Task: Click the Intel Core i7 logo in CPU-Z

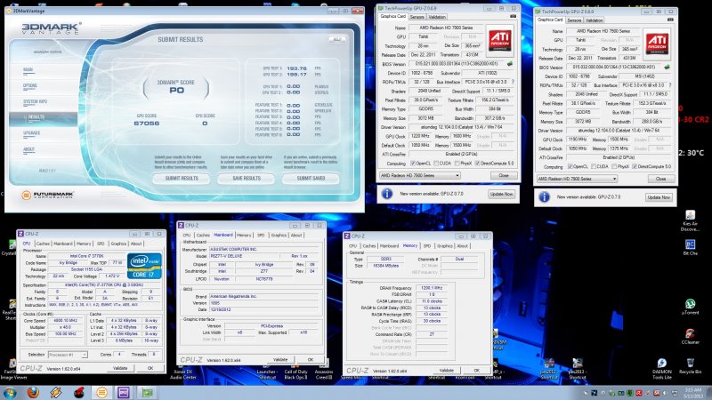Action: click(x=144, y=266)
